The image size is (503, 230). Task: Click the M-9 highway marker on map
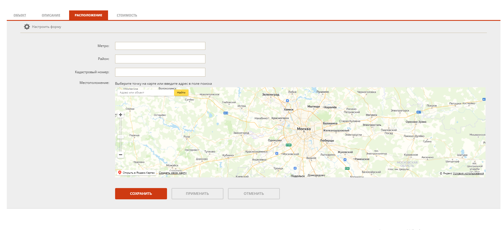click(x=226, y=113)
